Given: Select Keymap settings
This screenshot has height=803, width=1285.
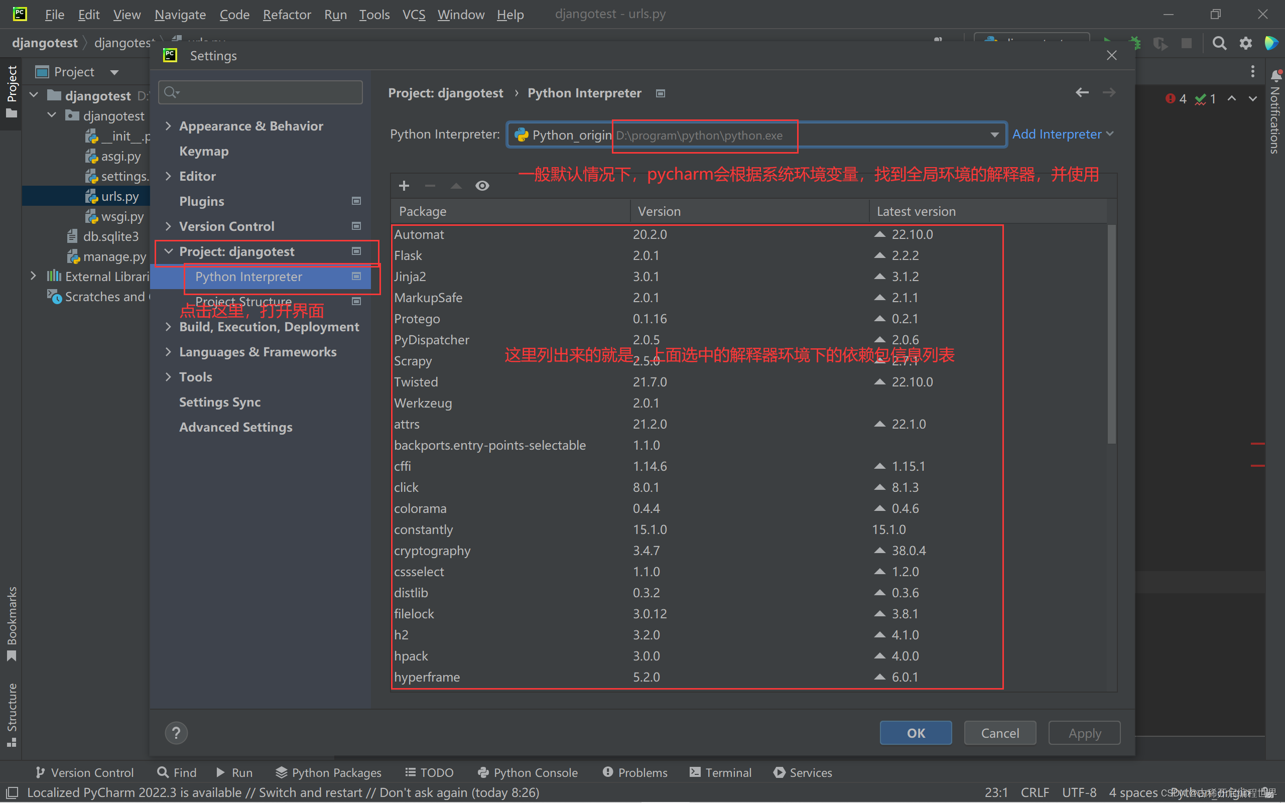Looking at the screenshot, I should point(204,151).
